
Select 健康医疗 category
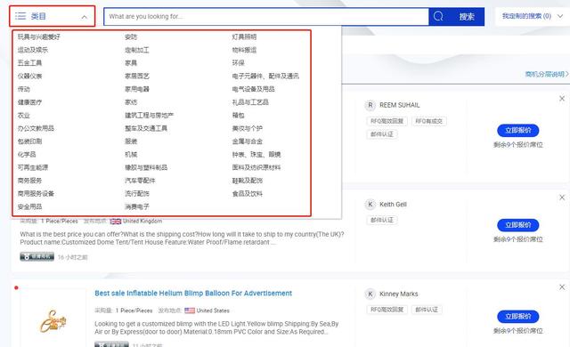point(29,102)
